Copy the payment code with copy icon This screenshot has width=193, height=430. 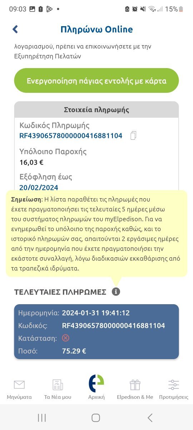click(x=134, y=135)
